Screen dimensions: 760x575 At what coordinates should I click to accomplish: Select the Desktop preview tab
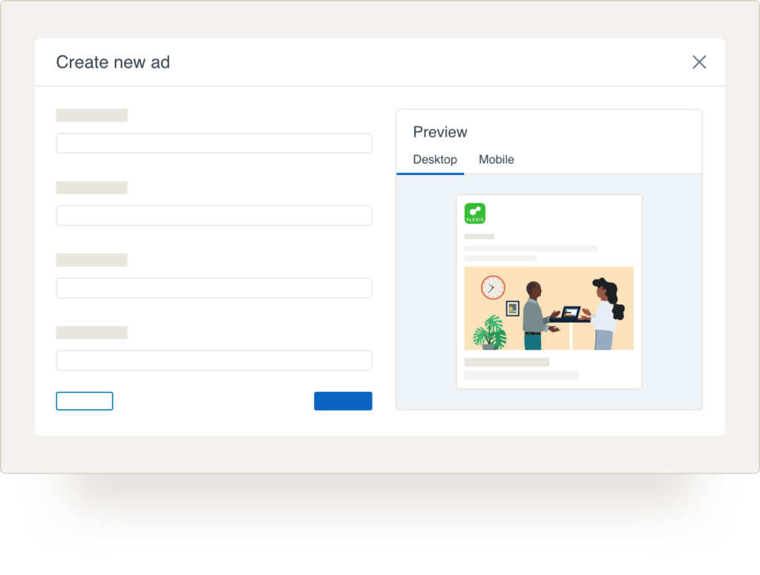click(x=435, y=159)
